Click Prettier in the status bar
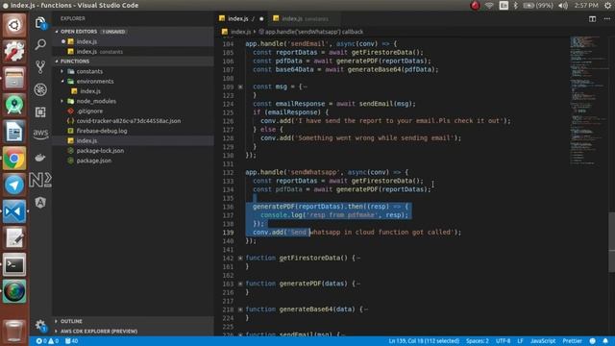Viewport: 615px width, 346px height. coord(573,341)
